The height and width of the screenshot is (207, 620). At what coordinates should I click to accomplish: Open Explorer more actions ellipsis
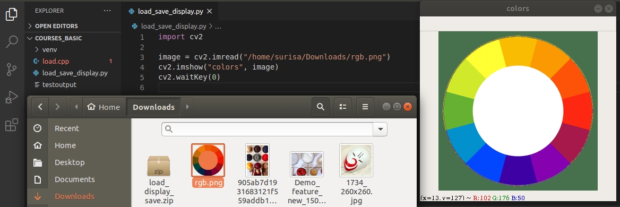pos(107,11)
